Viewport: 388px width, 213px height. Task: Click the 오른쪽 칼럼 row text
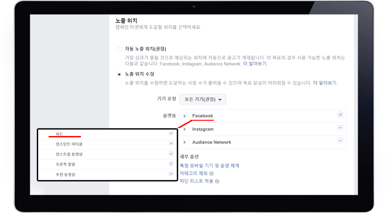coord(65,164)
